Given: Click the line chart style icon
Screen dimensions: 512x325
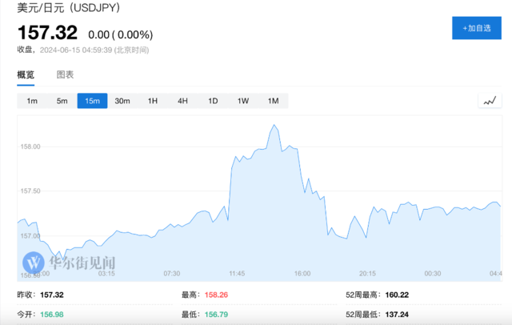Looking at the screenshot, I should (x=490, y=101).
